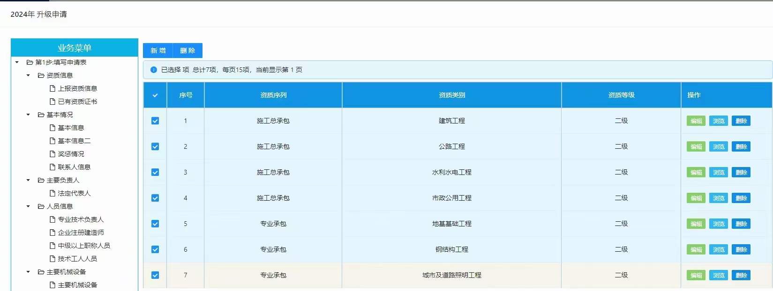Uncheck the checkbox for row 公路工程
The image size is (773, 291).
point(155,146)
